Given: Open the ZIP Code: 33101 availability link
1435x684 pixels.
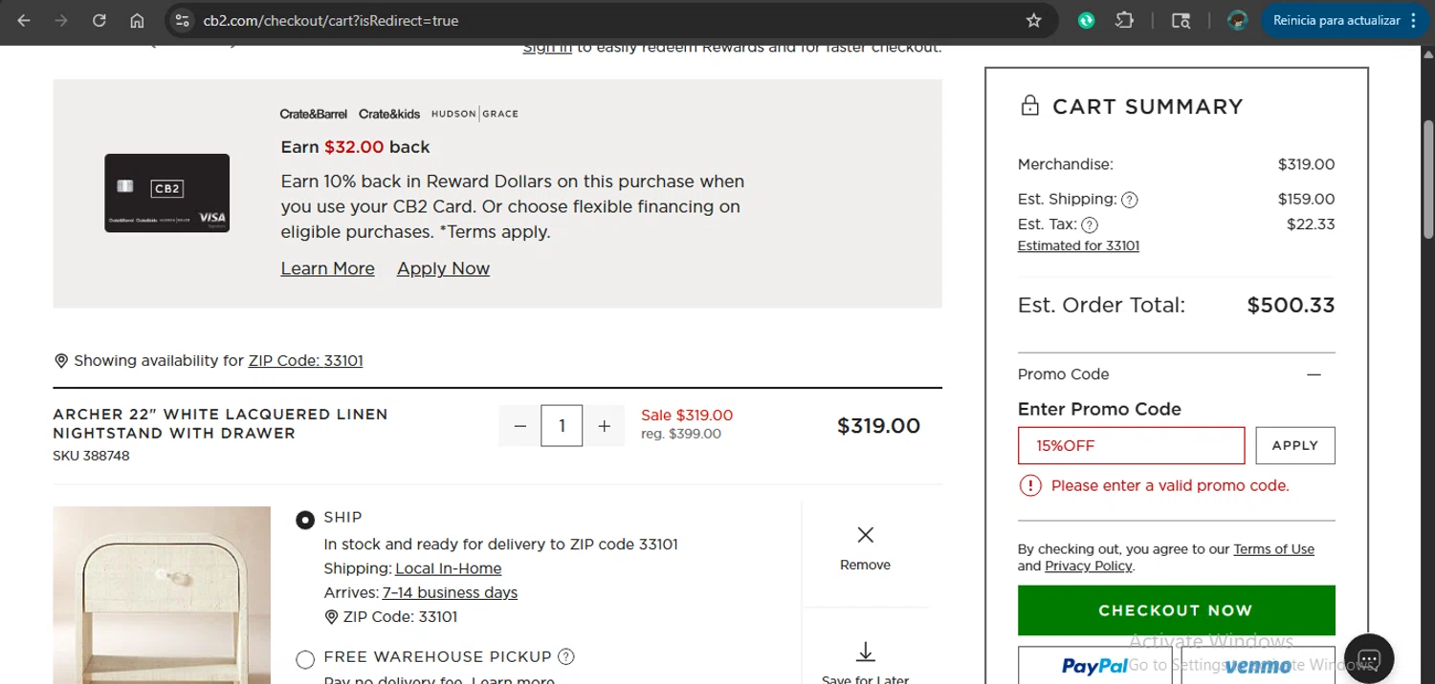Looking at the screenshot, I should 305,360.
